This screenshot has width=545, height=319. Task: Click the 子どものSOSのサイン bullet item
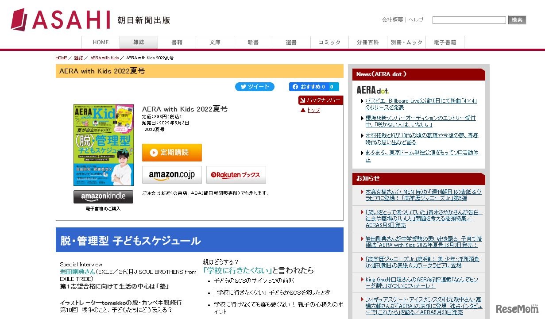[x=254, y=281]
